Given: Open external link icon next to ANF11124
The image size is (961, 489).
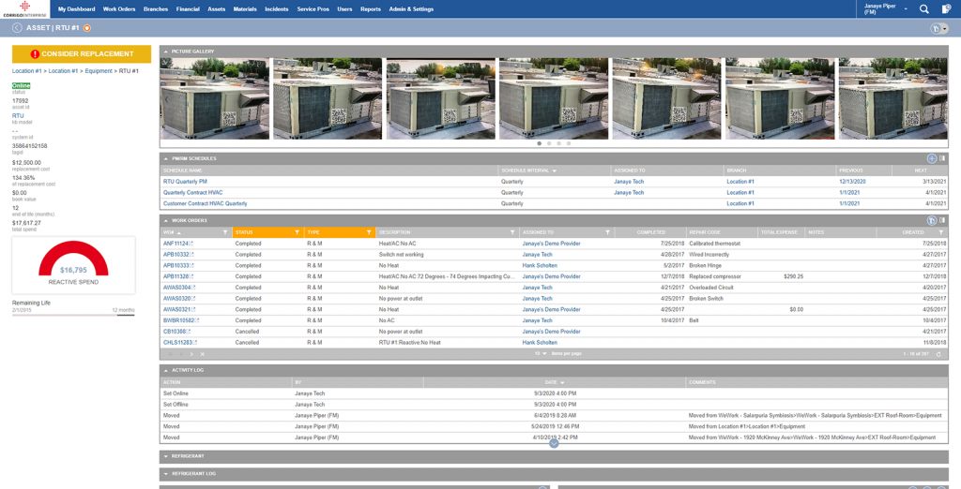Looking at the screenshot, I should (x=191, y=244).
